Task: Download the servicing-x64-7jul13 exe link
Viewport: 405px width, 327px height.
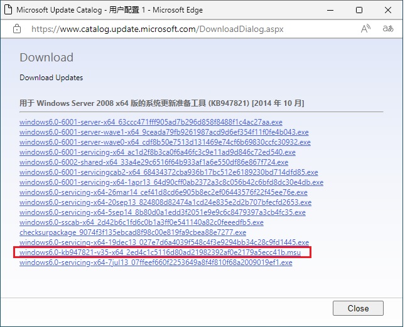Action: pyautogui.click(x=156, y=262)
